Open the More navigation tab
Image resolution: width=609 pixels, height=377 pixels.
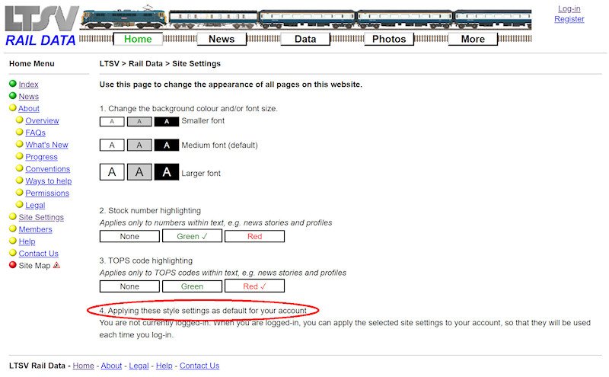pyautogui.click(x=473, y=39)
